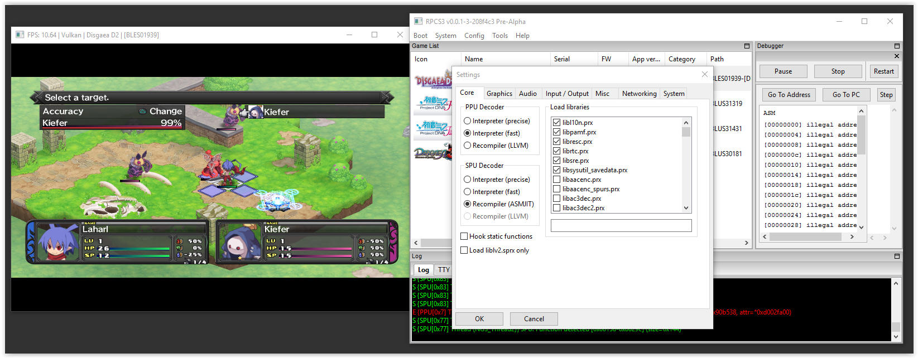Select PPU Recompiler (LLVM)
This screenshot has height=358, width=918.
coord(496,146)
